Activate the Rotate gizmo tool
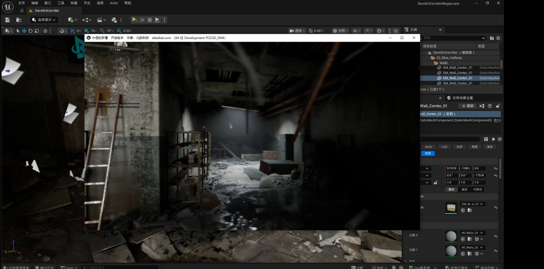544x269 pixels. pyautogui.click(x=30, y=31)
